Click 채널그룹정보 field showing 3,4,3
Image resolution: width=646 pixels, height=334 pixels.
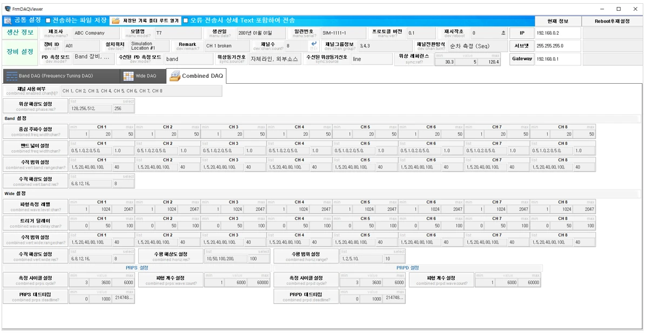(x=386, y=46)
